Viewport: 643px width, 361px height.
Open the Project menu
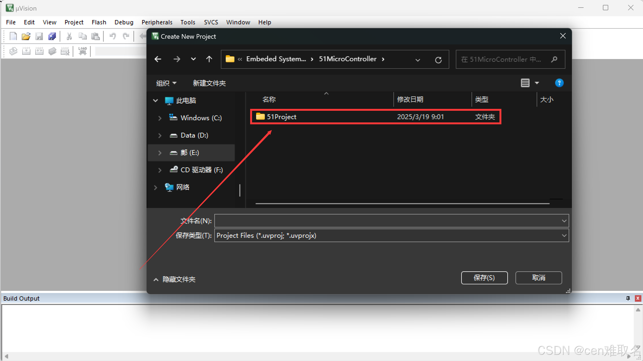point(74,22)
